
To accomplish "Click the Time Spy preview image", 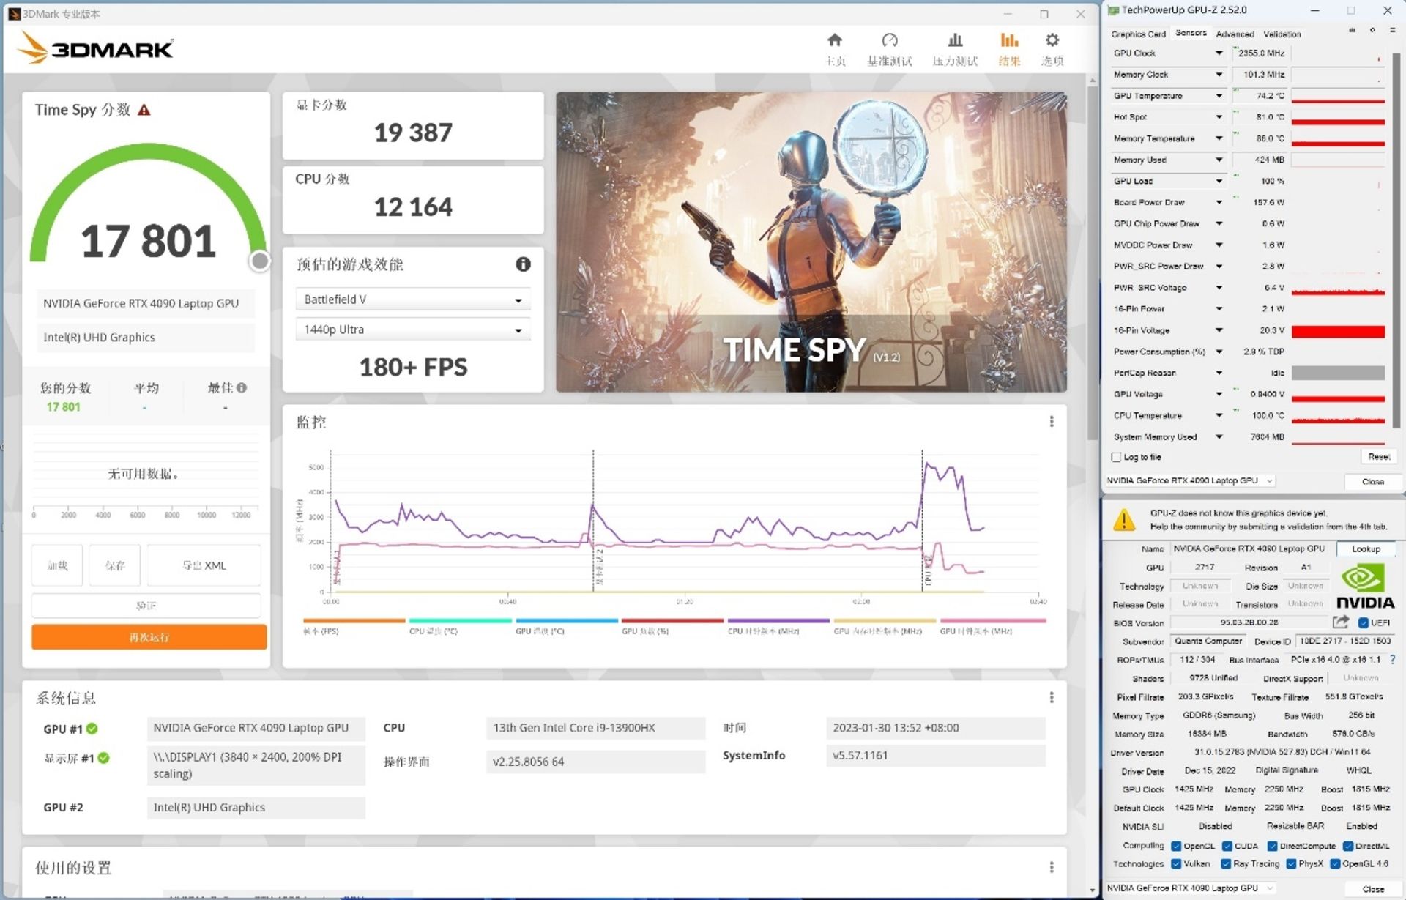I will coord(811,242).
